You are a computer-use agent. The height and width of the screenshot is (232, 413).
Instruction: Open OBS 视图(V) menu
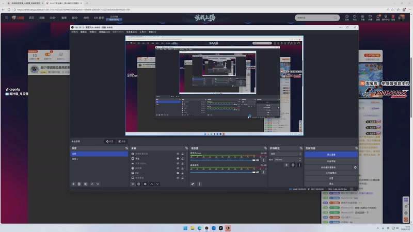point(93,32)
